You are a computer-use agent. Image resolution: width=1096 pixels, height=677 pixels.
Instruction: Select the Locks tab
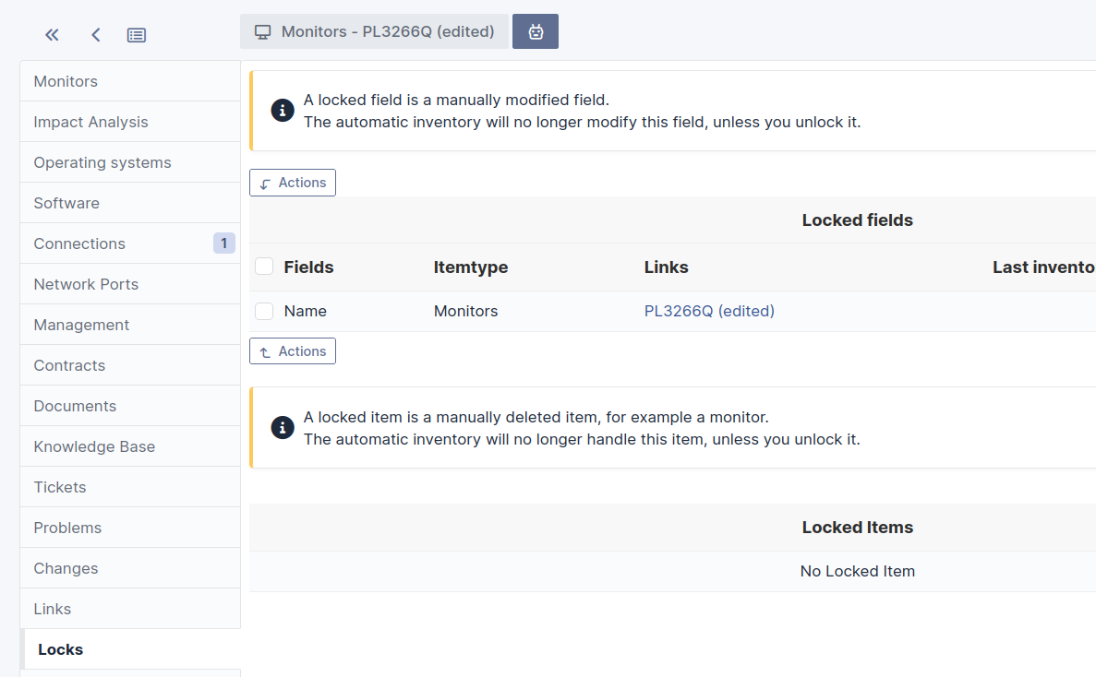130,649
